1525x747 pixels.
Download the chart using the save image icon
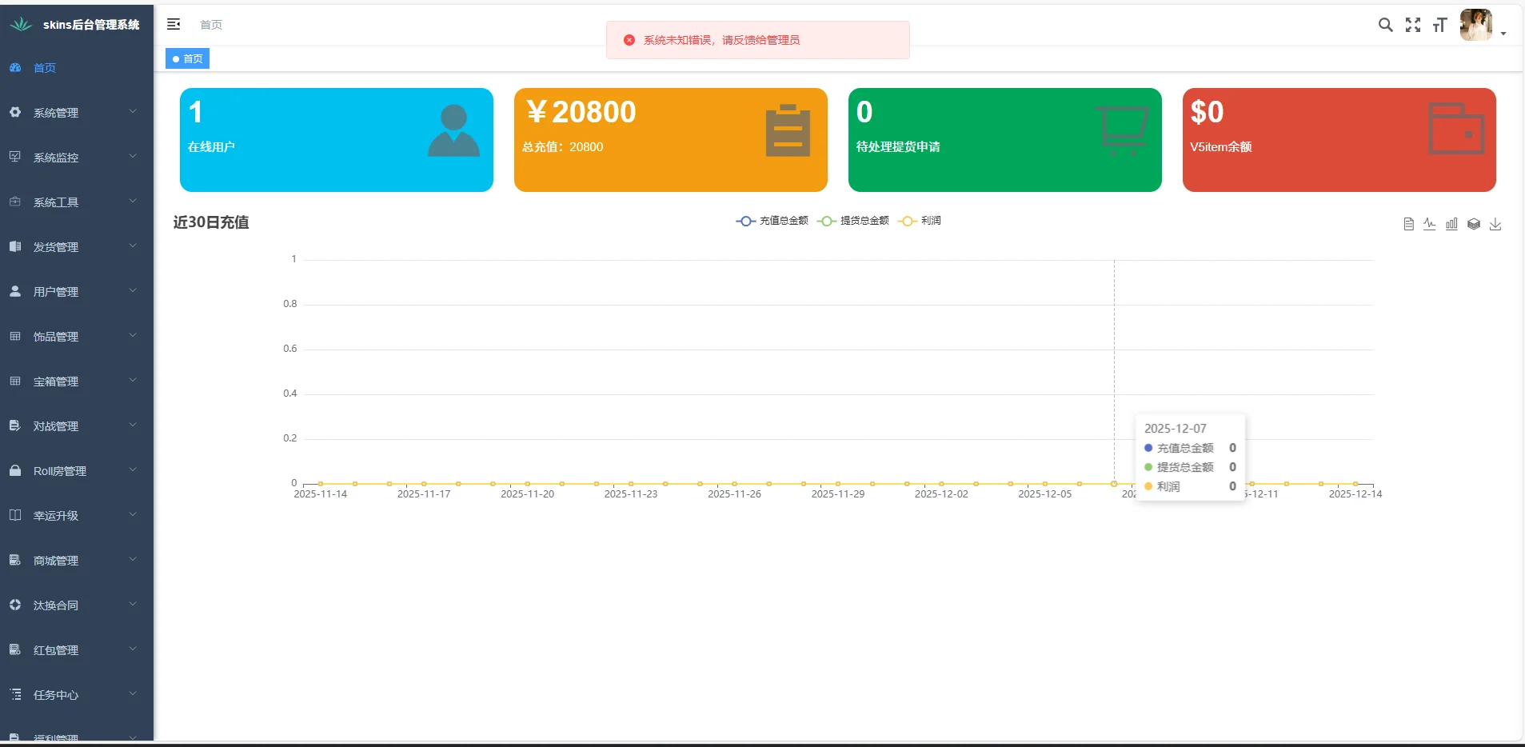pyautogui.click(x=1496, y=225)
